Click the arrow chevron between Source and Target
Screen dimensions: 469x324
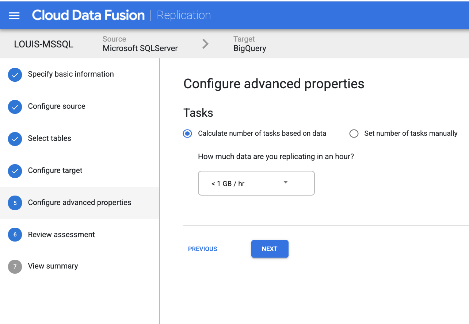[x=206, y=44]
